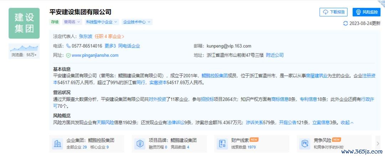Expand the 曾用名 tag dropdown
This screenshot has height=157, width=385.
coord(72,22)
